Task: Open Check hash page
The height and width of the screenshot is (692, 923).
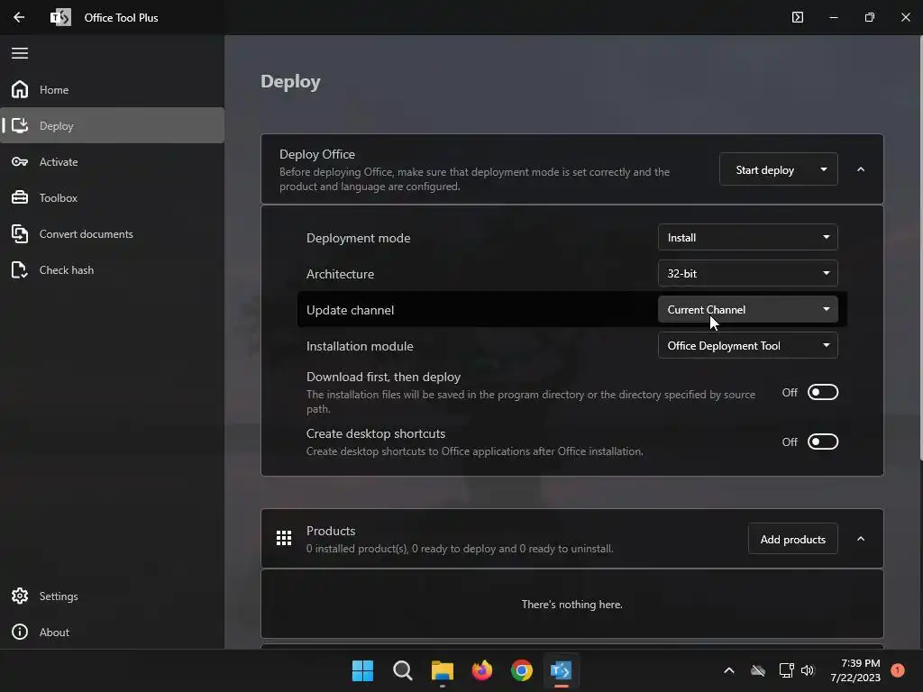Action: (x=112, y=269)
